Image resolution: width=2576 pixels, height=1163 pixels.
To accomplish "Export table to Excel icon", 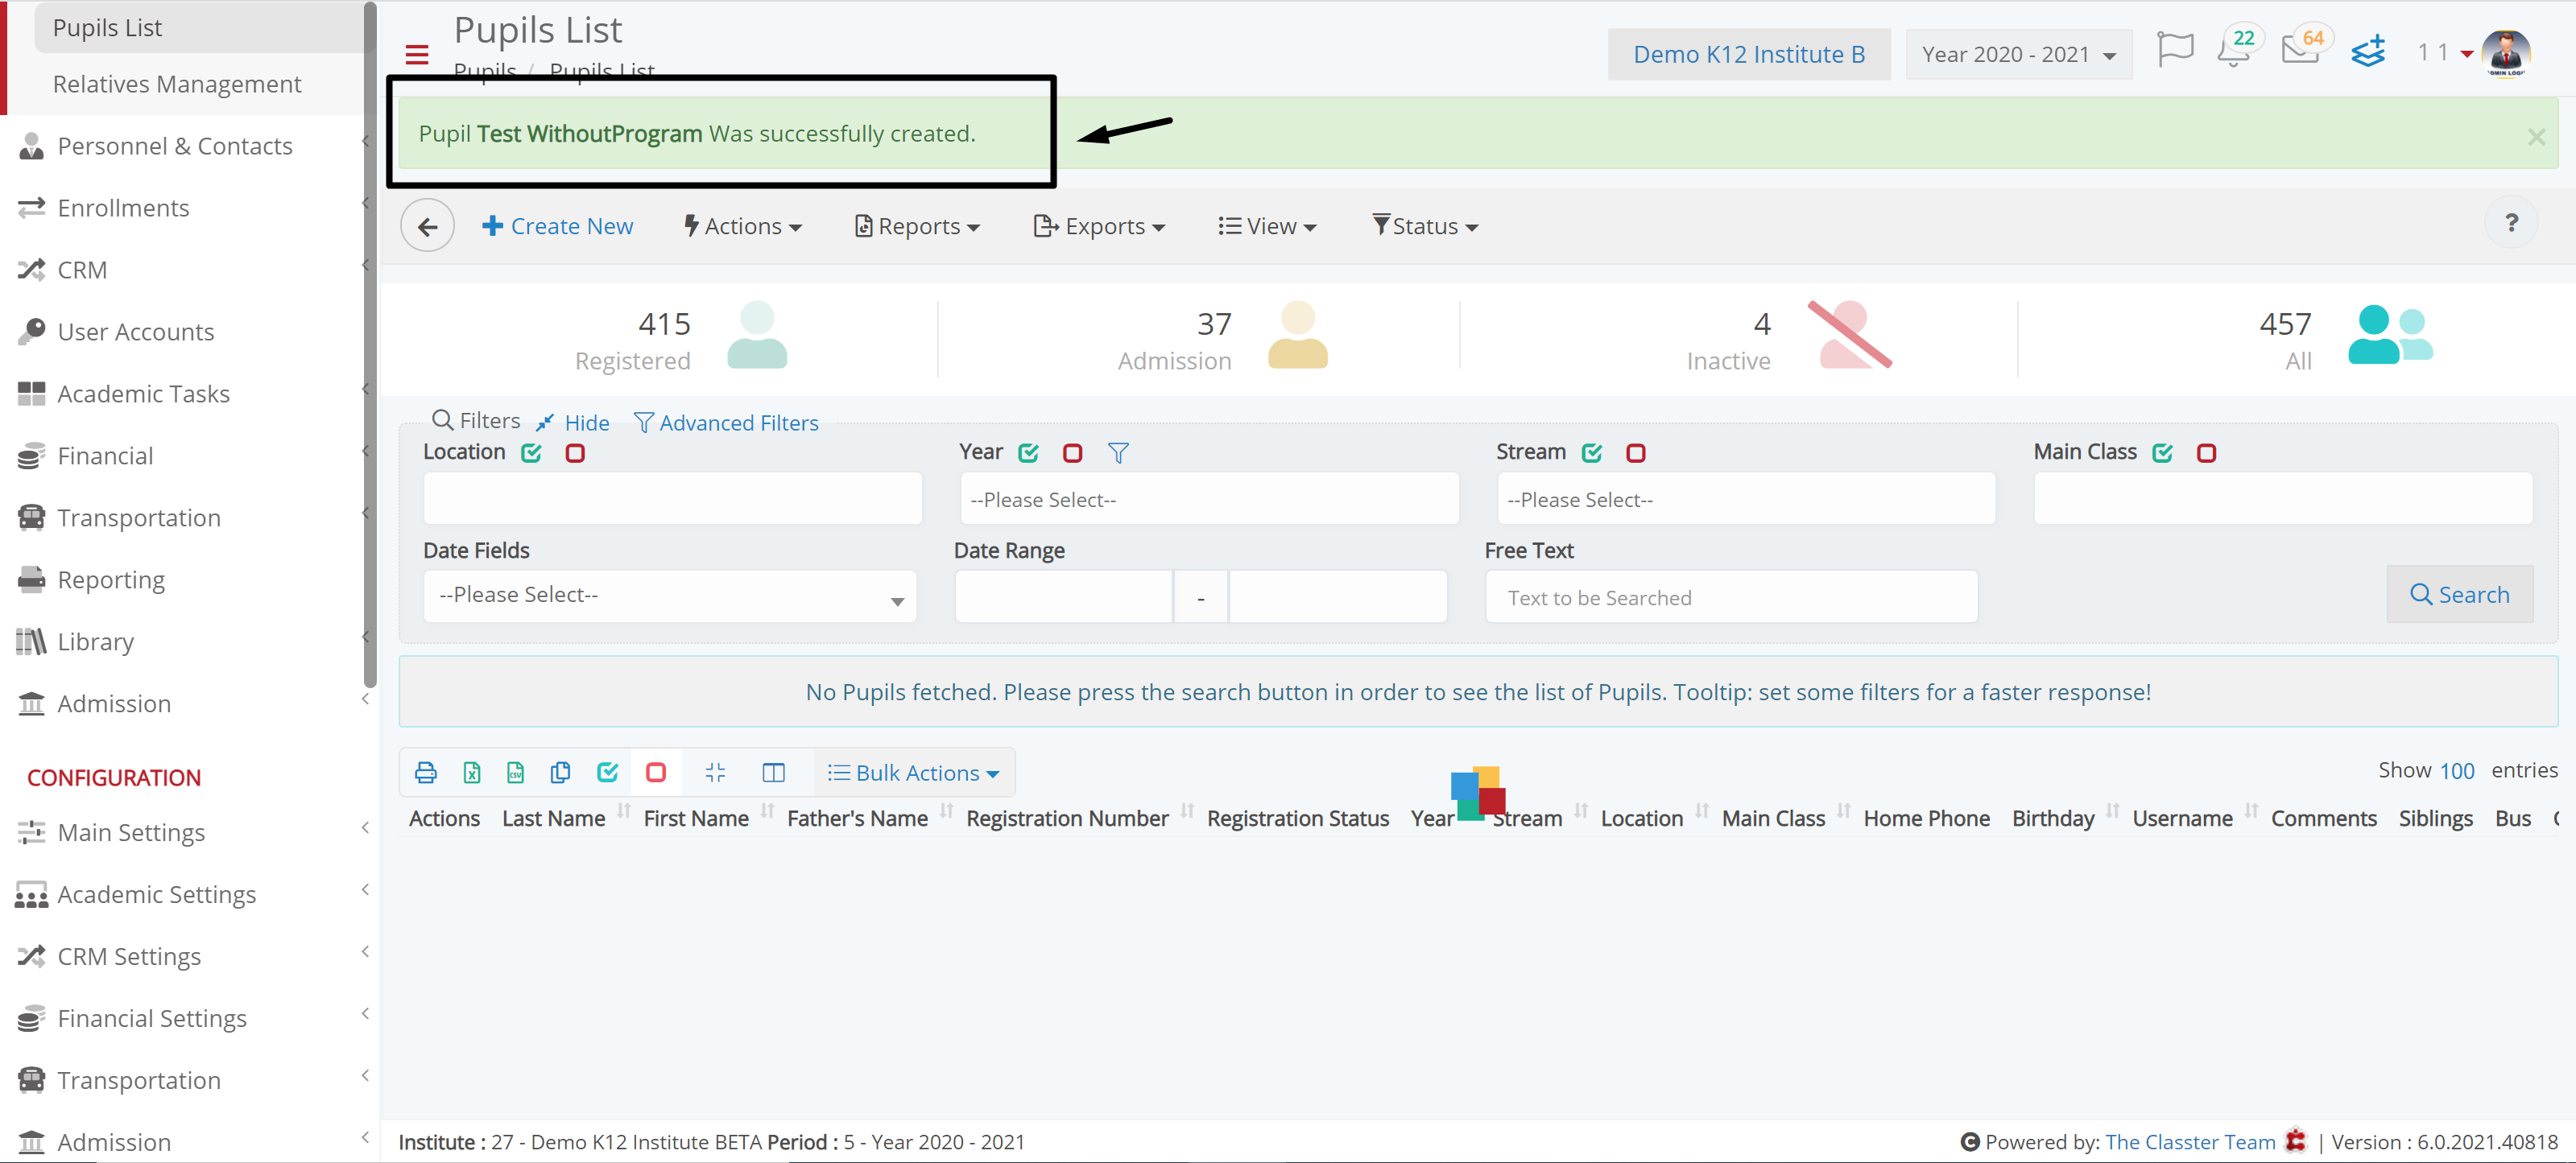I will (471, 773).
